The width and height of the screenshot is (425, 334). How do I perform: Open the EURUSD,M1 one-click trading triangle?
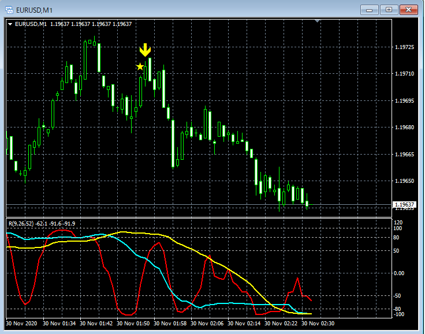pyautogui.click(x=10, y=24)
